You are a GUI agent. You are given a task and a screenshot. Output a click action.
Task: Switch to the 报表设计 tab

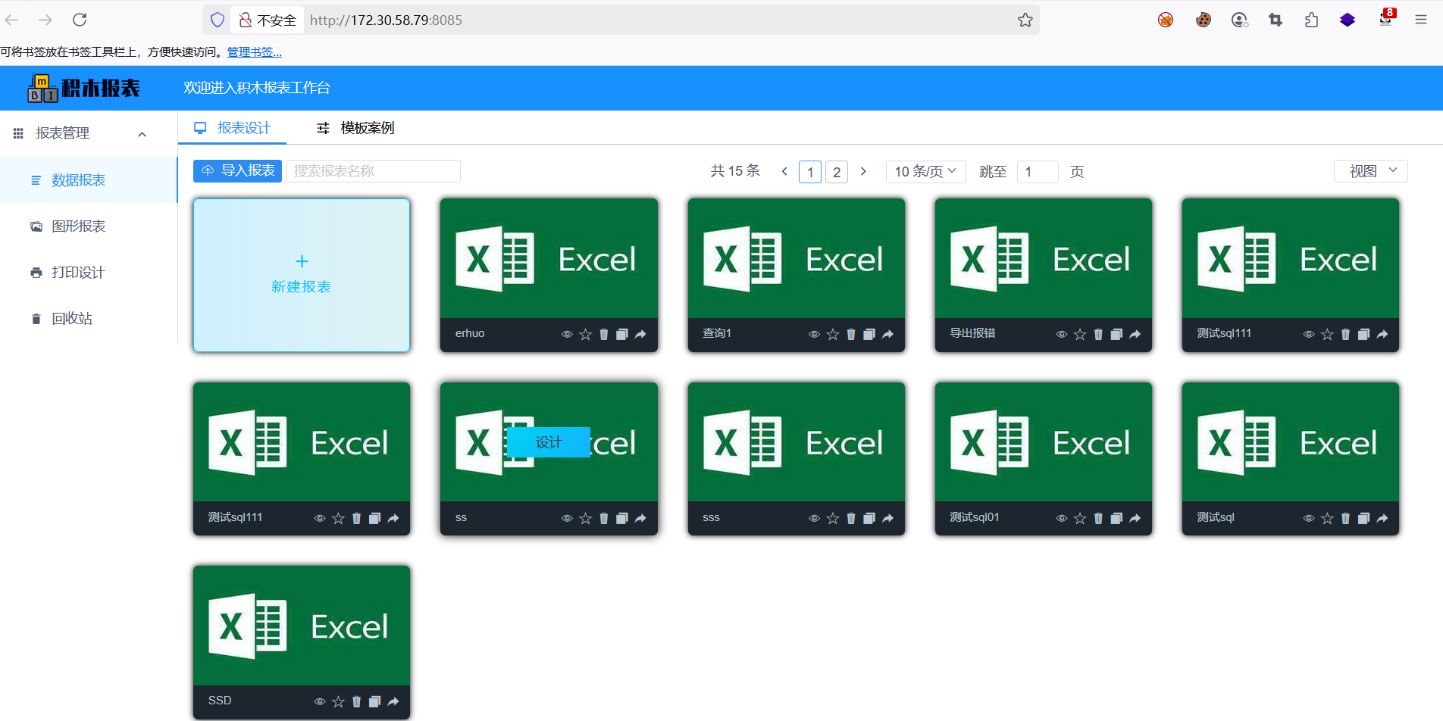(x=232, y=128)
